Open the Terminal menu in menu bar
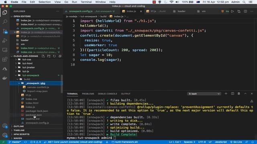Image resolution: width=257 pixels, height=144 pixels. coord(86,2)
